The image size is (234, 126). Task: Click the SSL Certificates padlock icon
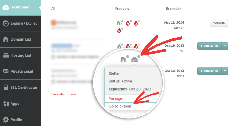(6, 87)
